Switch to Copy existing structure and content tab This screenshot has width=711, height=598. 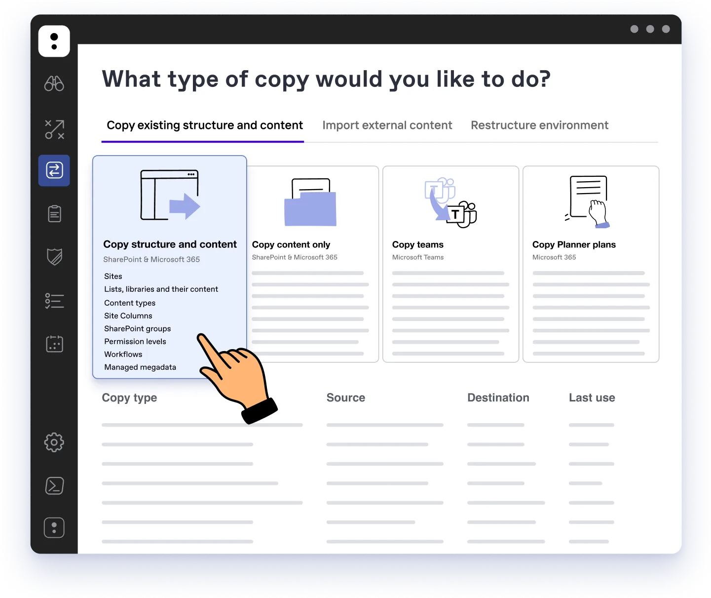[x=205, y=125]
